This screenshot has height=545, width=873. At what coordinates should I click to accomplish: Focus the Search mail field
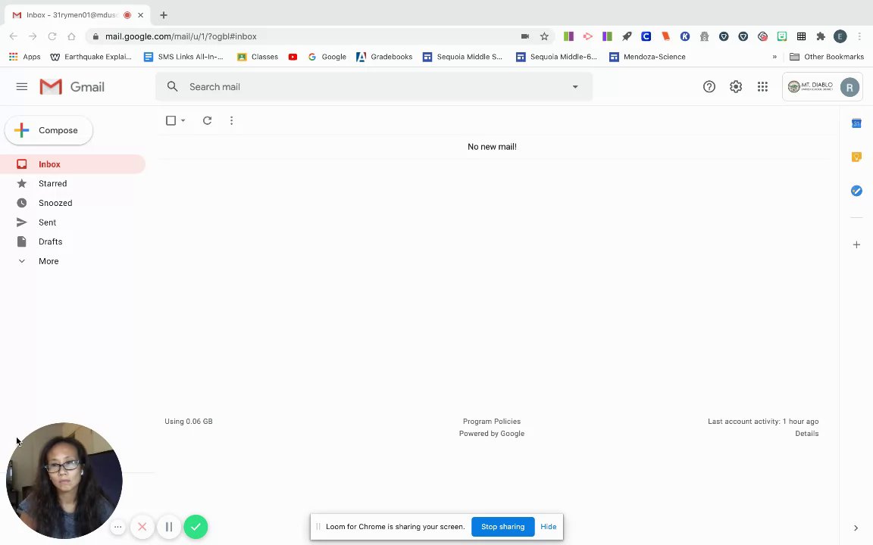[374, 87]
